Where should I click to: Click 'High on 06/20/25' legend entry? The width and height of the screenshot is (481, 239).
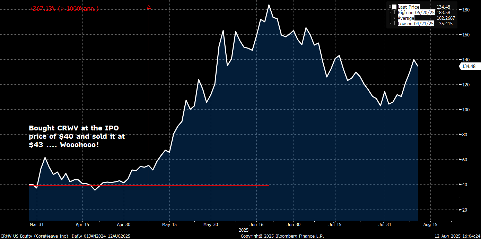416,12
